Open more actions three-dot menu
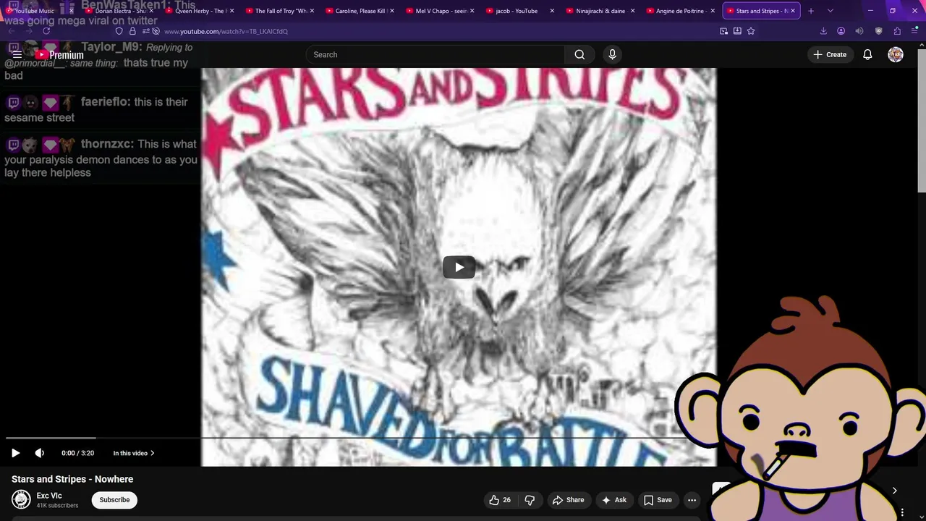 [x=692, y=500]
